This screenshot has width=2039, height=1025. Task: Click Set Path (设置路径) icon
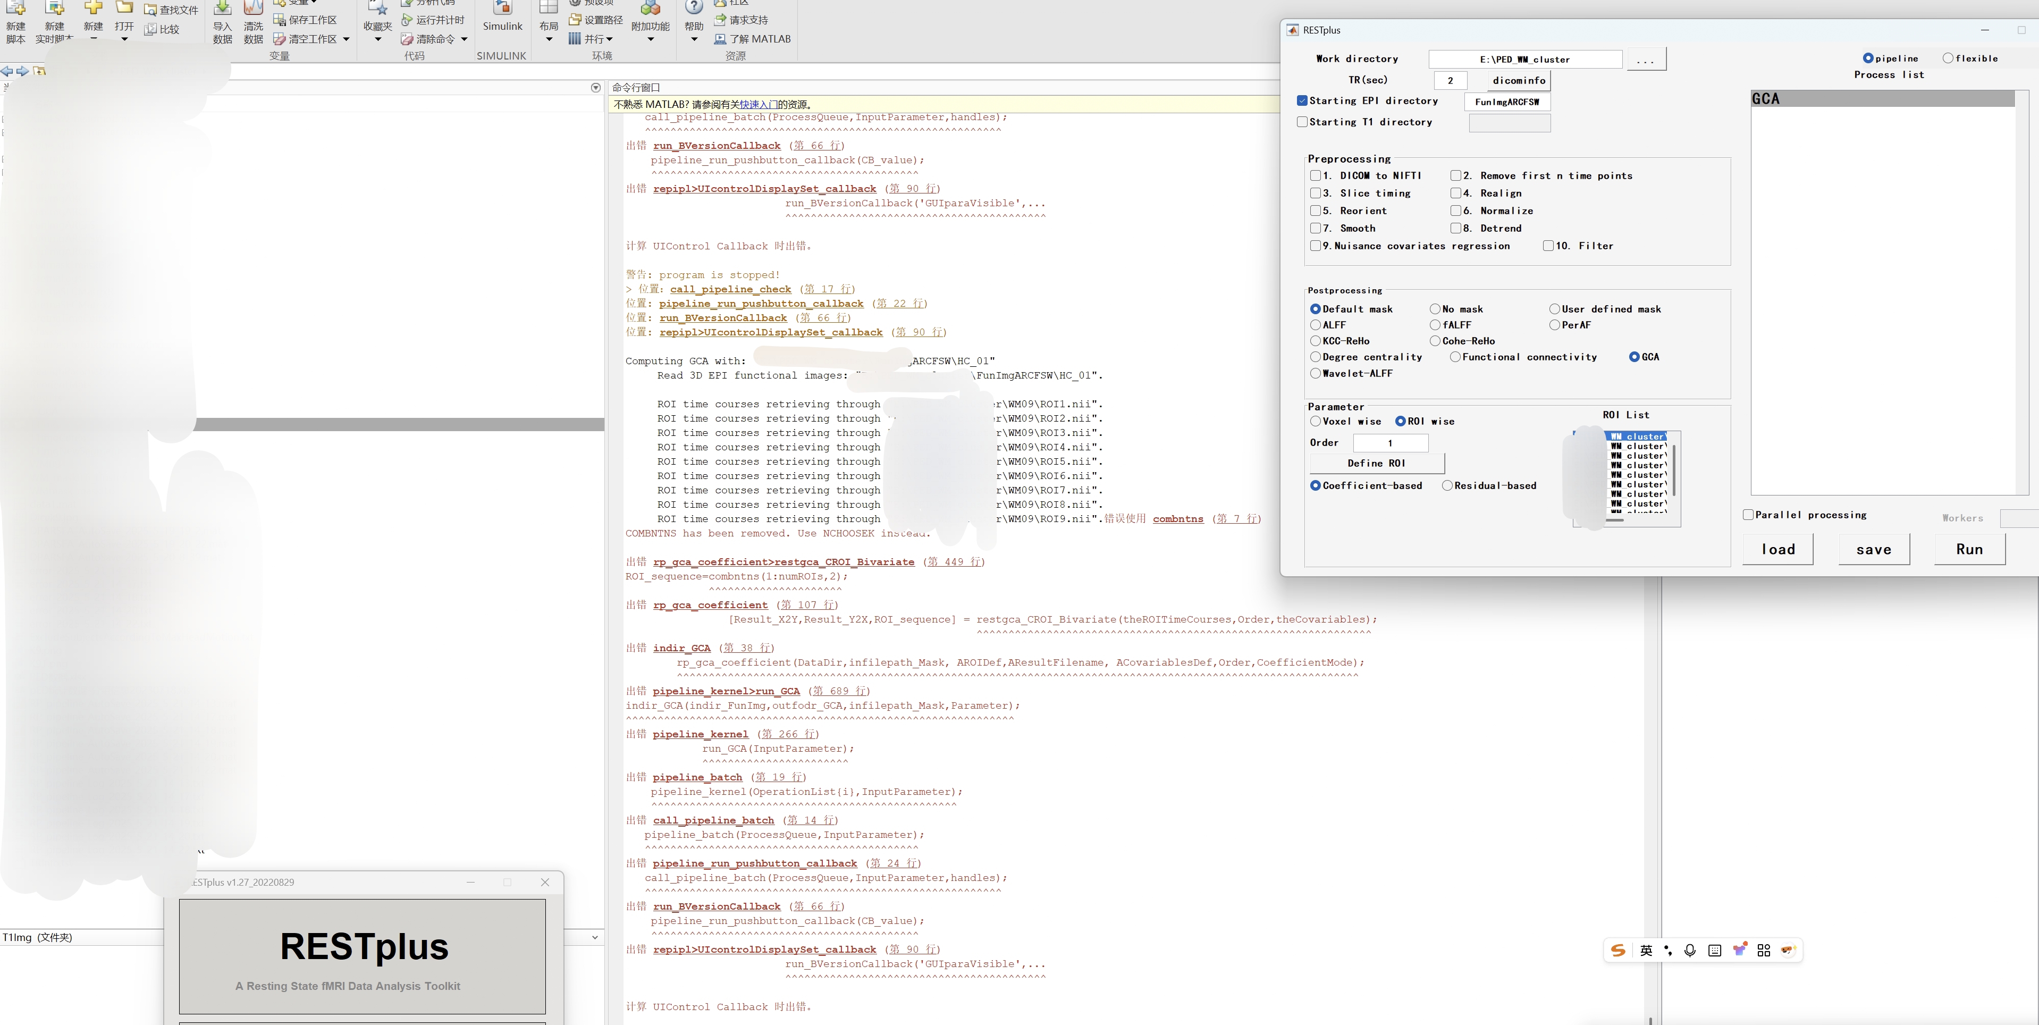[576, 20]
